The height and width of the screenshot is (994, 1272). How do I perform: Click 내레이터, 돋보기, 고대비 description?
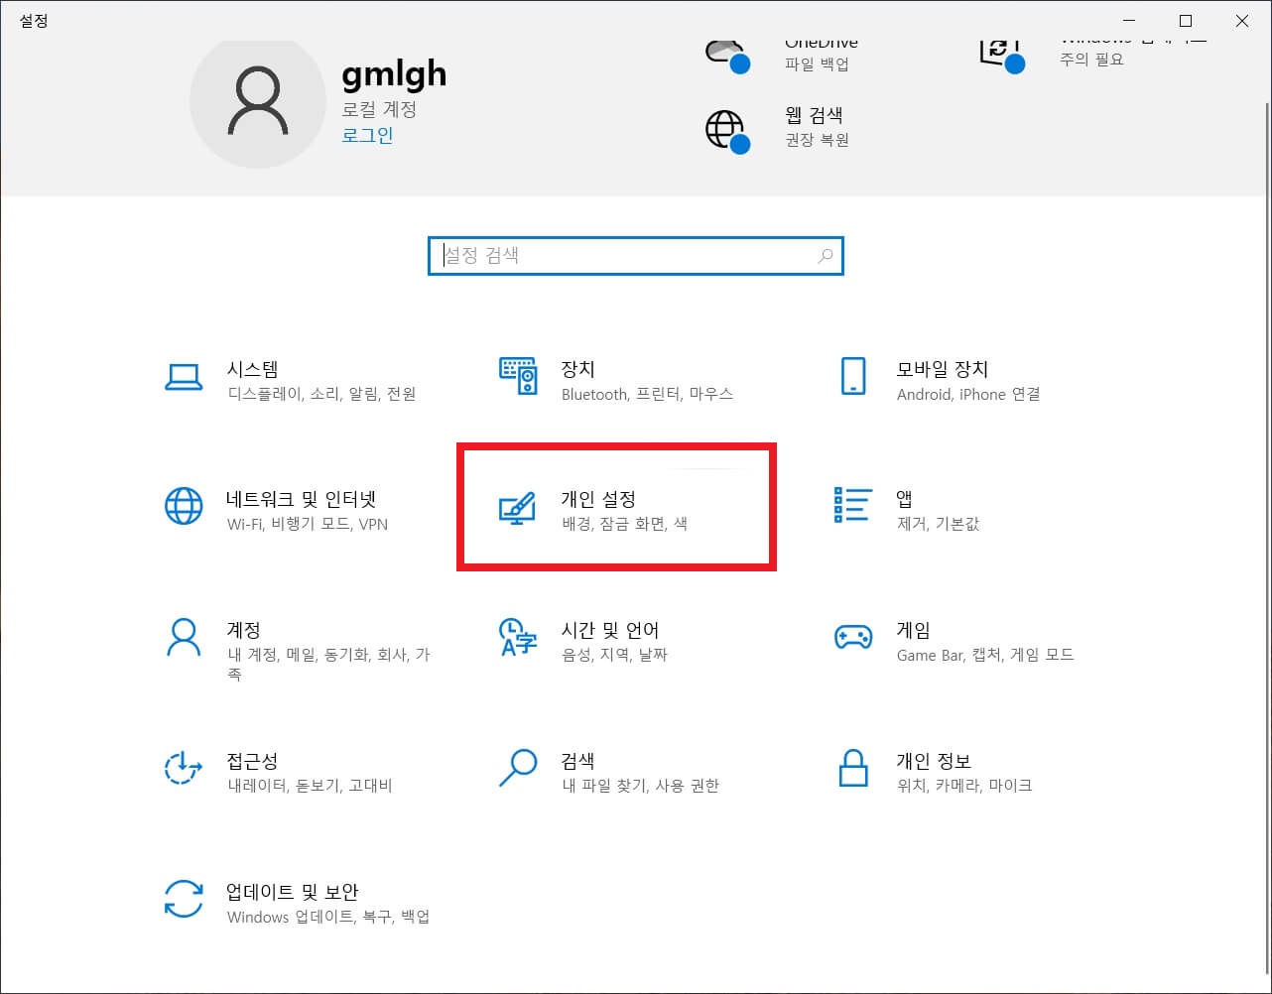[x=310, y=786]
